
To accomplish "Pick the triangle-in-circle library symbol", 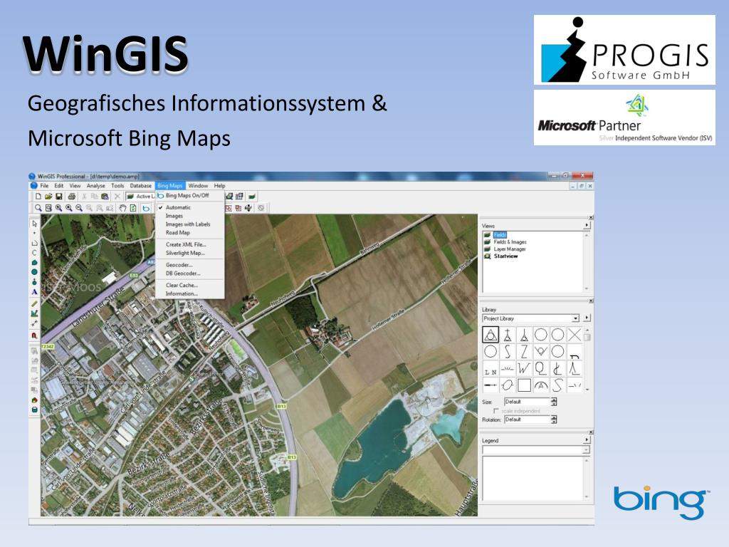I will click(491, 335).
